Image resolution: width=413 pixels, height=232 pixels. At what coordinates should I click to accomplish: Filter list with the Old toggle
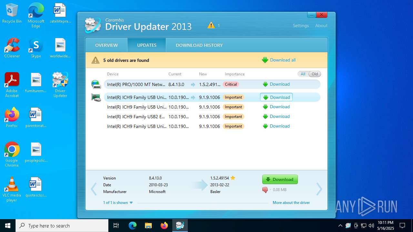(315, 74)
